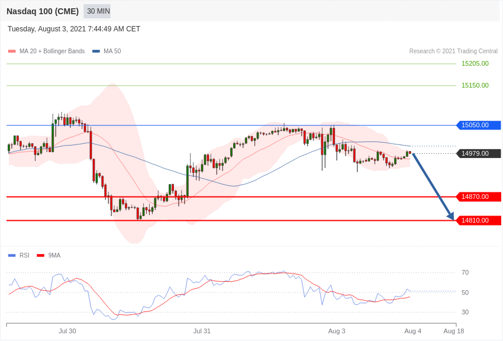Viewport: 503px width, 341px height.
Task: Click the 30 MIN timeframe badge
Action: coord(97,11)
